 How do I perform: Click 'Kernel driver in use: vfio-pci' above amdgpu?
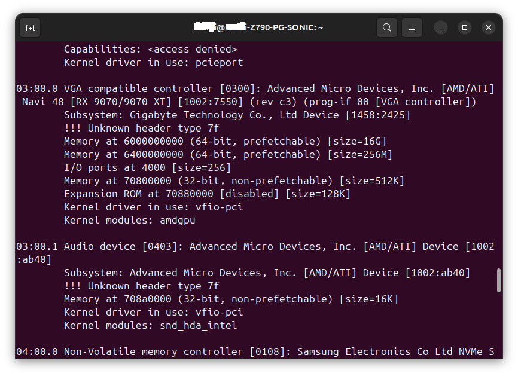[x=153, y=207]
